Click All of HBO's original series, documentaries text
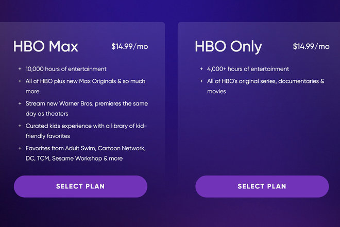Image resolution: width=340 pixels, height=227 pixels. pos(266,86)
